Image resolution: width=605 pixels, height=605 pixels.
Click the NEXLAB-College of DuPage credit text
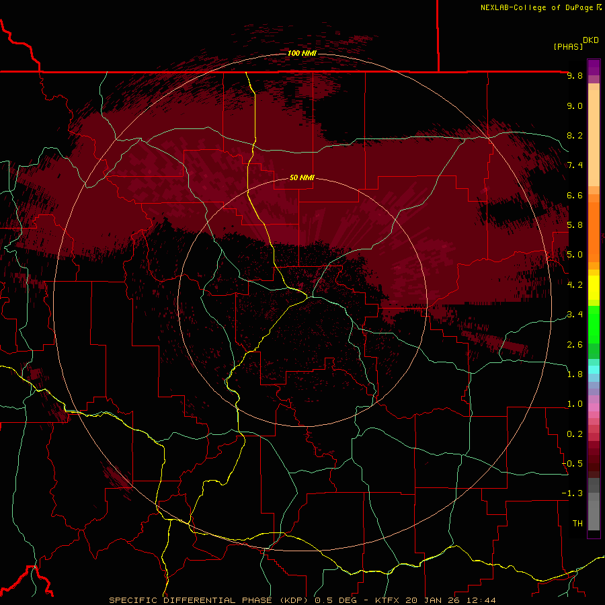(x=538, y=7)
